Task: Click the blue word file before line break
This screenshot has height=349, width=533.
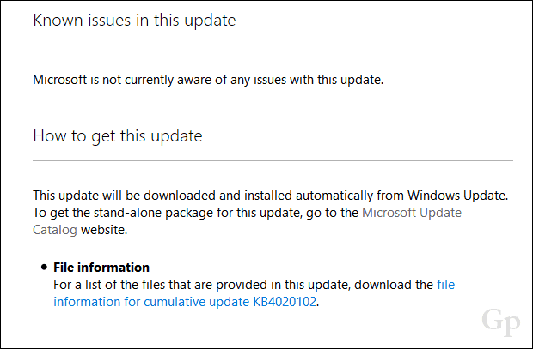Action: (x=445, y=284)
